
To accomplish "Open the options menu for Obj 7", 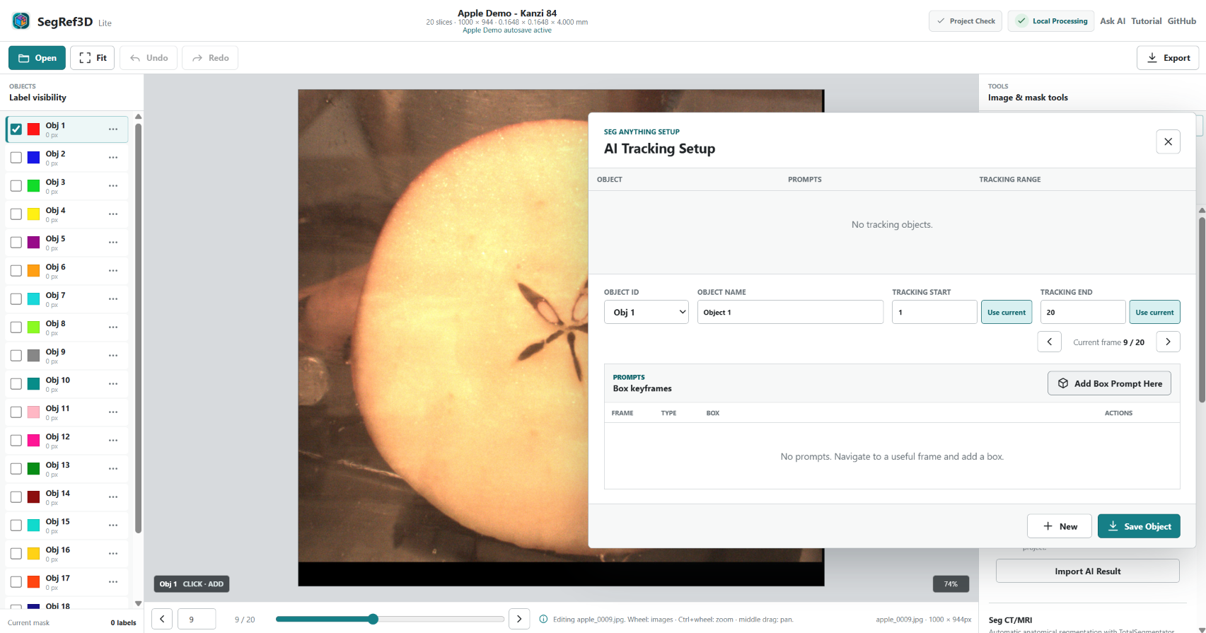I will click(113, 299).
